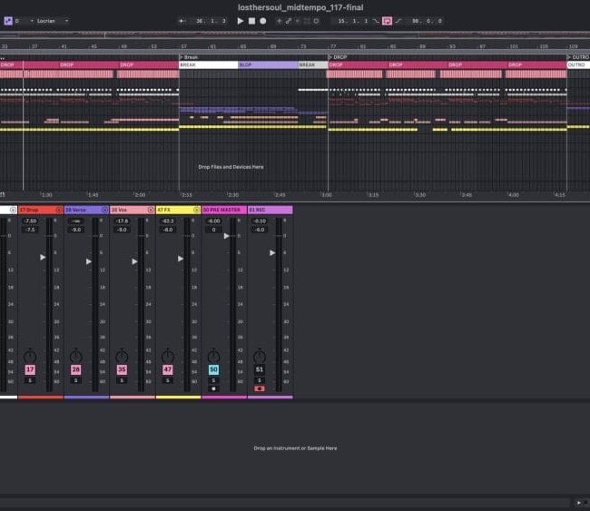The width and height of the screenshot is (590, 511).
Task: Click the Stop button in transport
Action: coord(251,20)
